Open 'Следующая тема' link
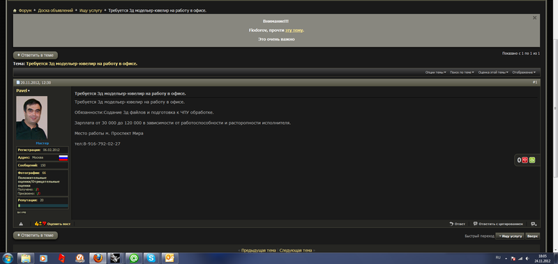 pyautogui.click(x=295, y=251)
